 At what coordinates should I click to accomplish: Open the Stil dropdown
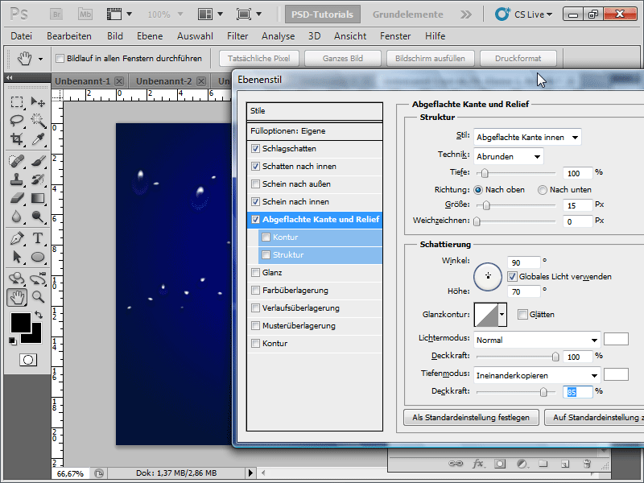(527, 137)
